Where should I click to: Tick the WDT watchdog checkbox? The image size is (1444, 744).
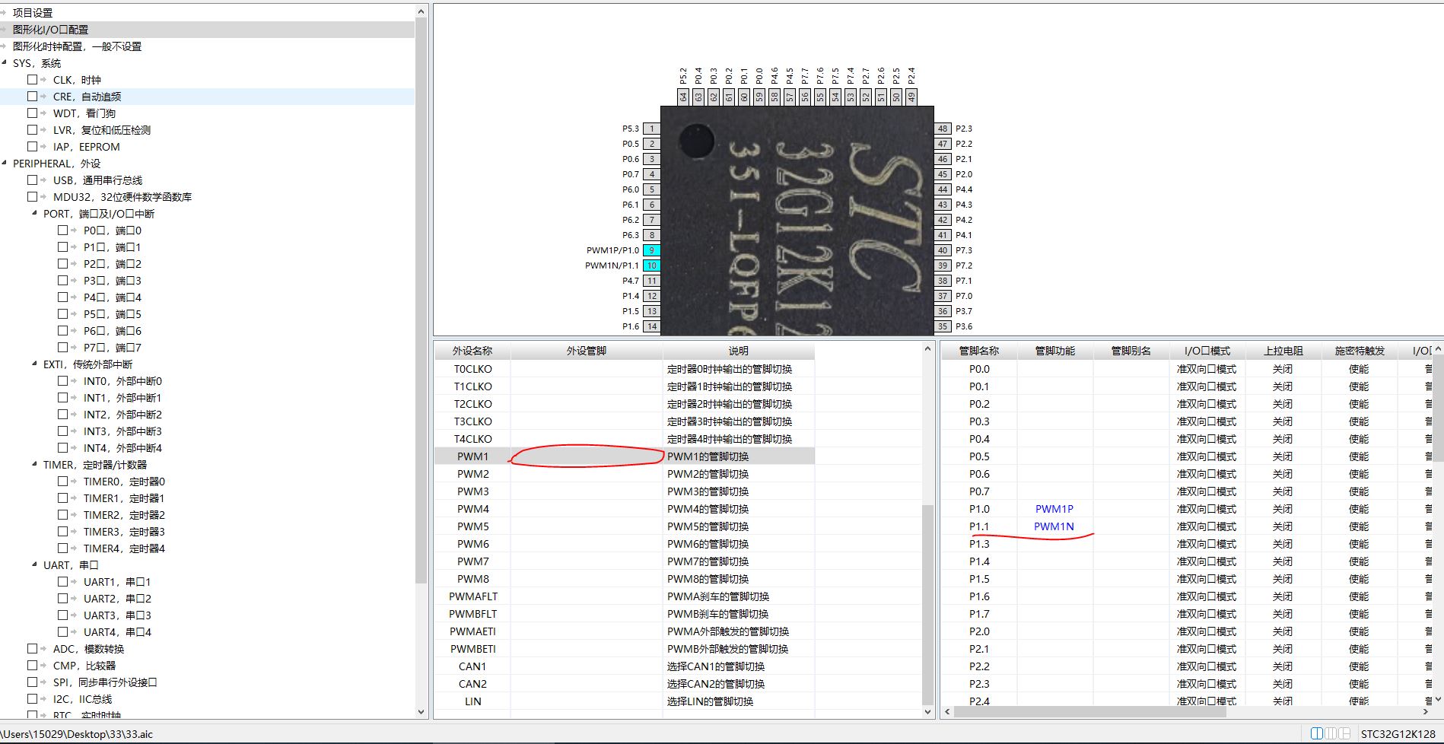(33, 113)
